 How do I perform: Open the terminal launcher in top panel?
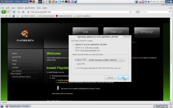(66, 2)
